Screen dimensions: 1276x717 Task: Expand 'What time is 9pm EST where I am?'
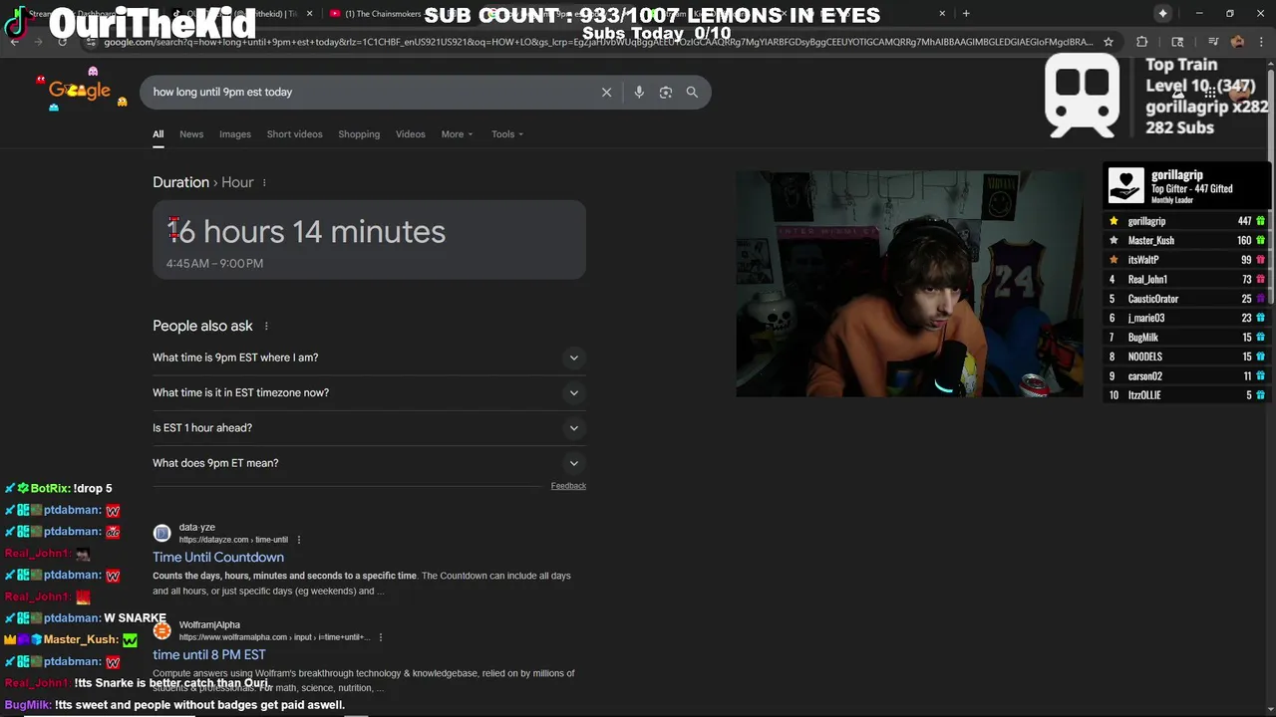(369, 358)
